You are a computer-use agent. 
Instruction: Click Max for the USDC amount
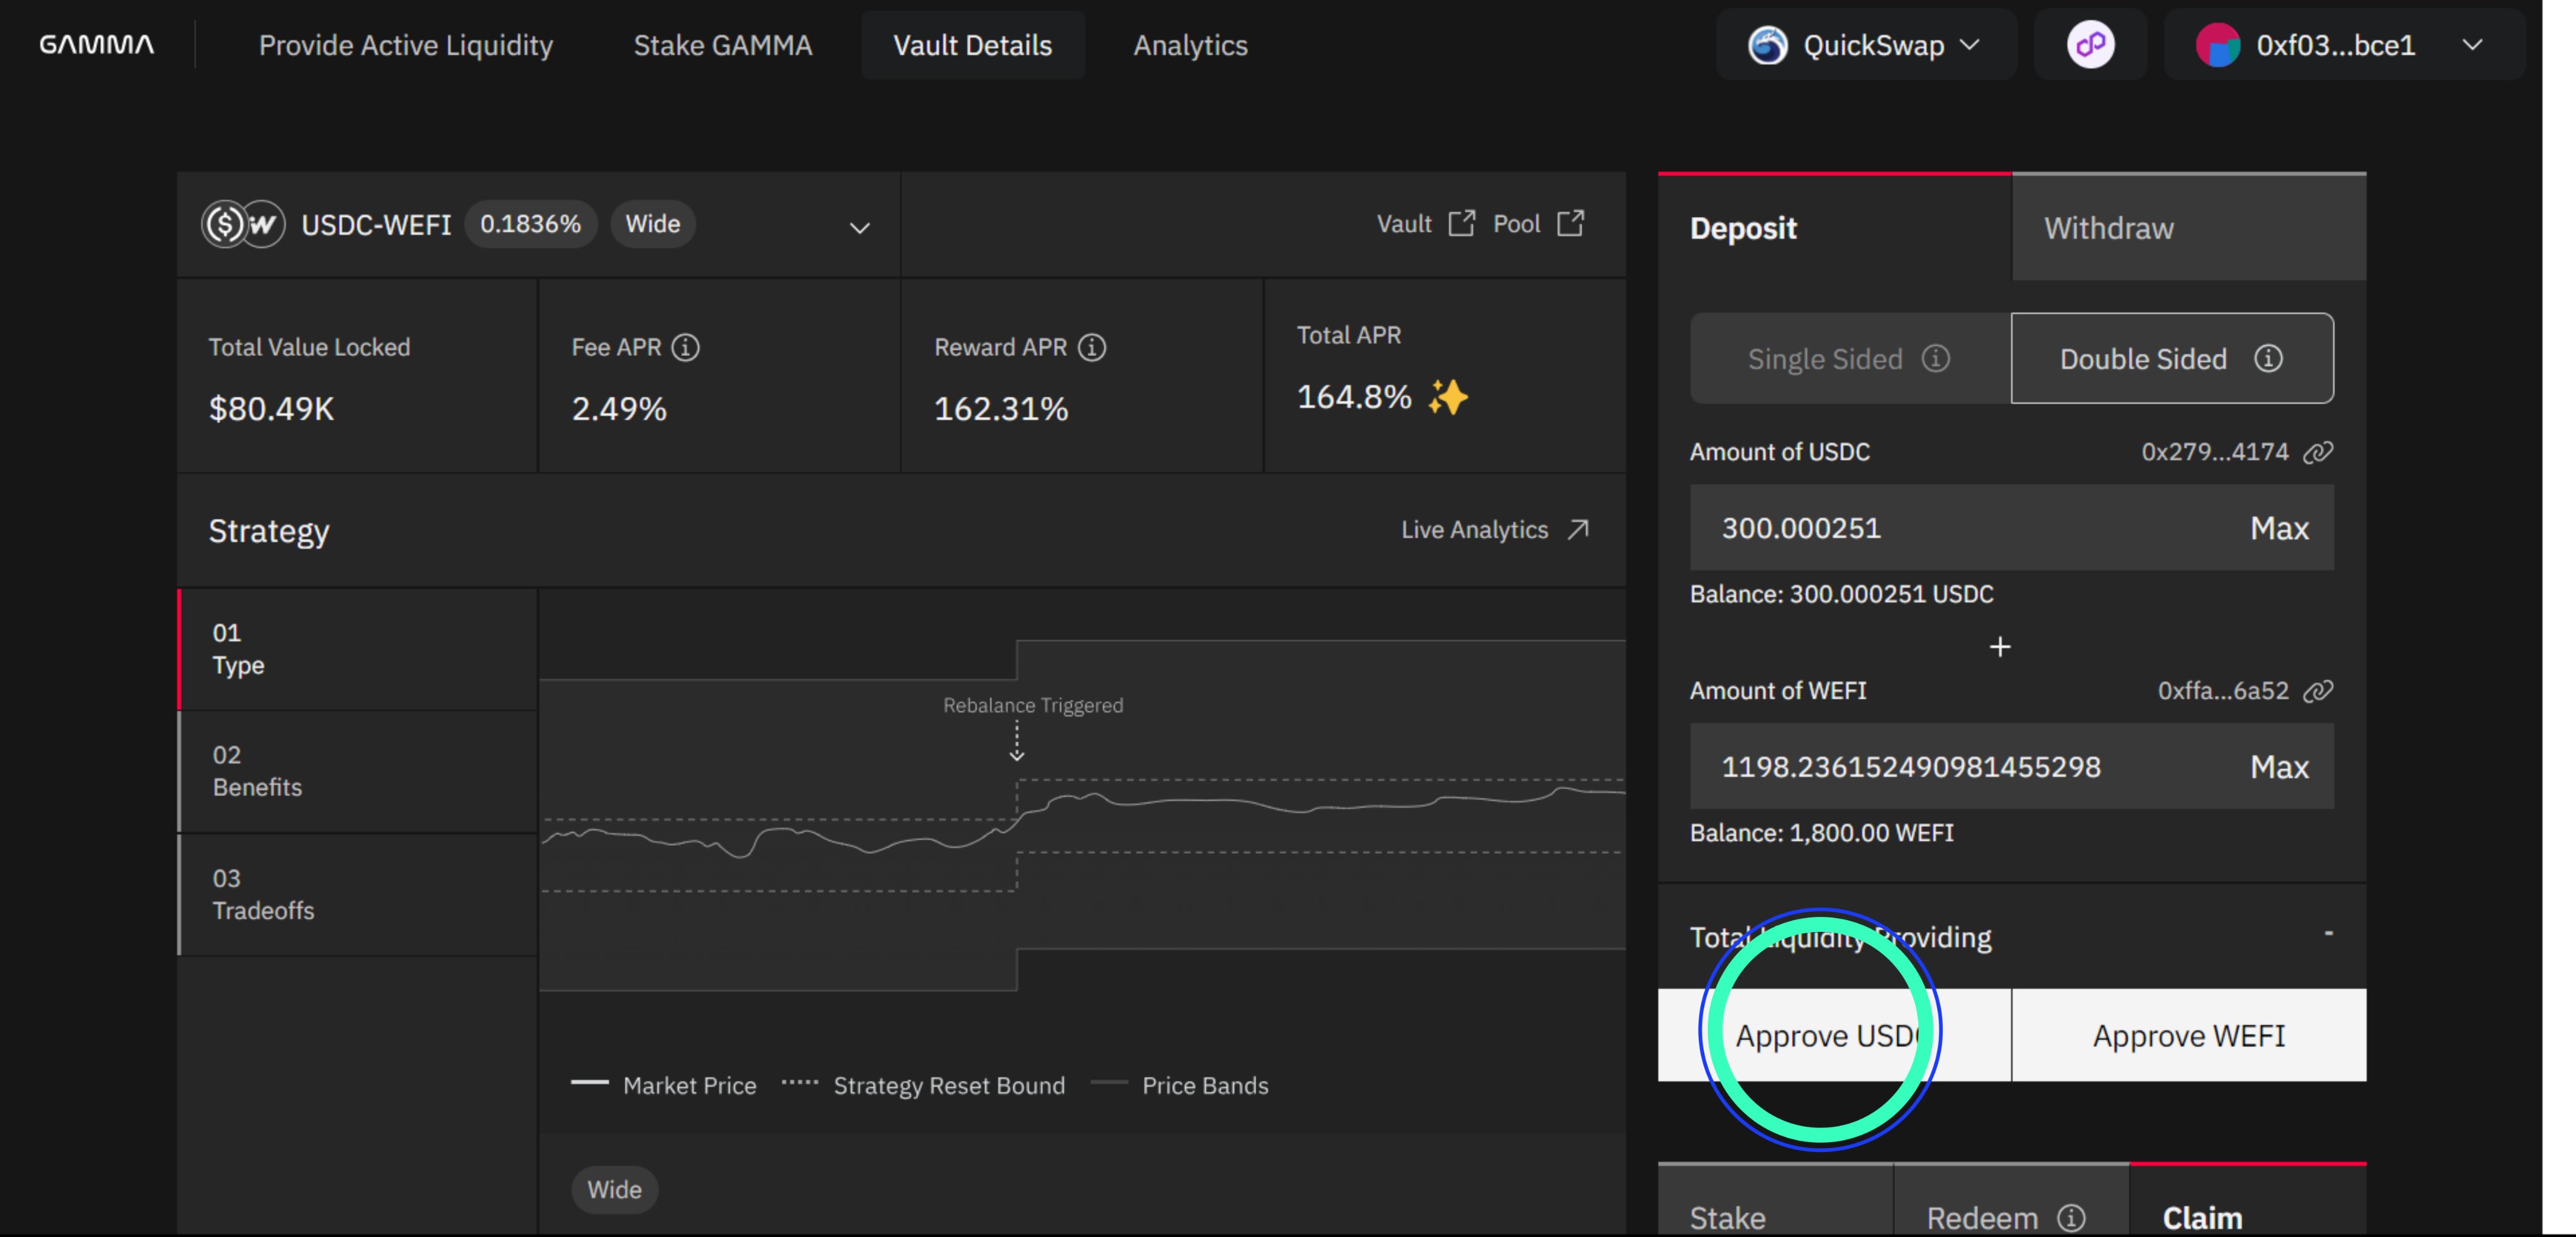(2279, 528)
